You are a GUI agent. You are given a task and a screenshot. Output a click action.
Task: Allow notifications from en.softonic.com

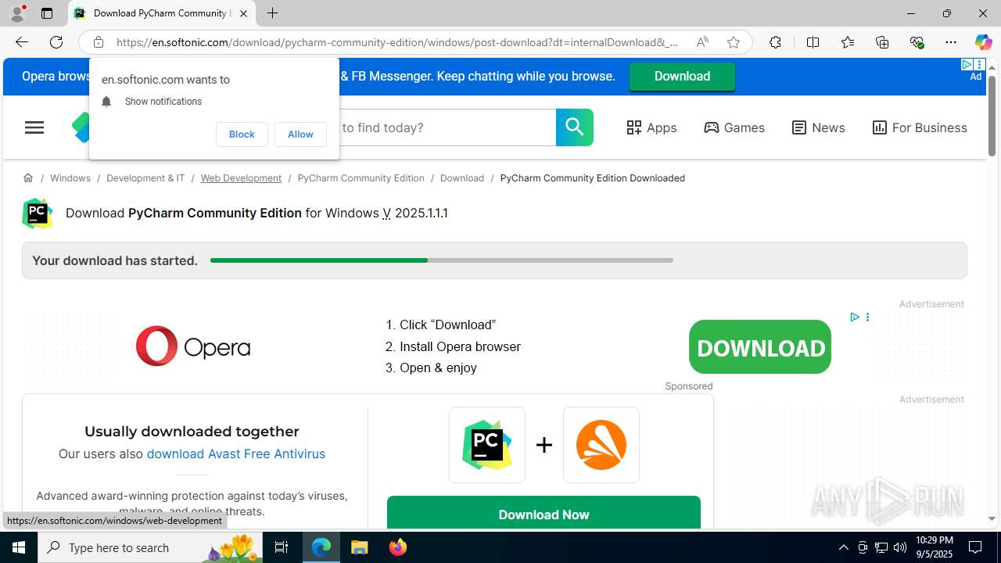pyautogui.click(x=300, y=134)
